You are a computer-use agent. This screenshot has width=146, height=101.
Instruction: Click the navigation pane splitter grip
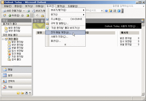[17, 66]
